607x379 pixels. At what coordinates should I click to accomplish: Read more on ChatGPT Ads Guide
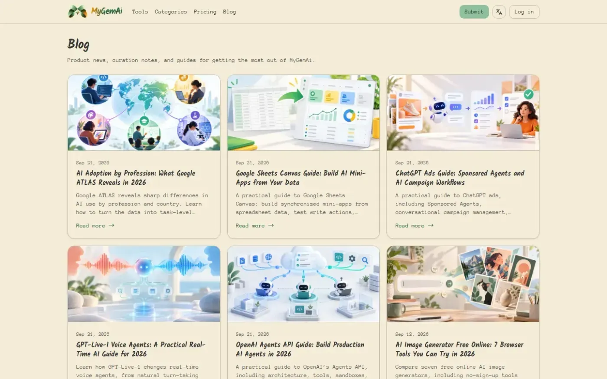414,226
